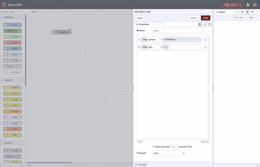Open the Deploy options dropdown arrow
260x167 pixels.
240,5
